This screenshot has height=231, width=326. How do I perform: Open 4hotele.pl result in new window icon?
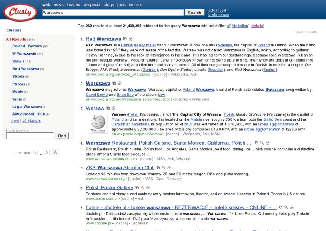(x=280, y=207)
